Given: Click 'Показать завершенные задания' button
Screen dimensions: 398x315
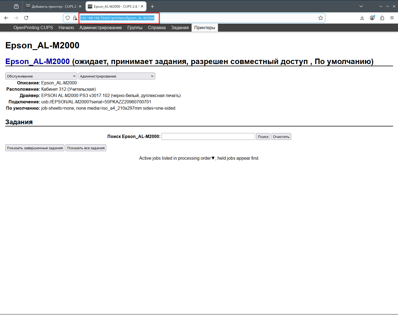Looking at the screenshot, I should (x=35, y=148).
